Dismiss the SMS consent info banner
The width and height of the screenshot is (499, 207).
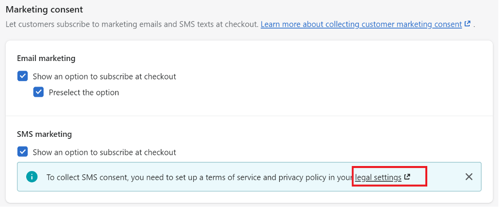point(469,177)
